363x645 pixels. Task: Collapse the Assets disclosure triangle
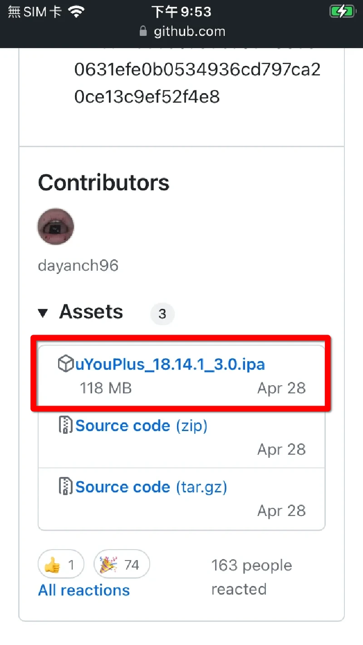pyautogui.click(x=43, y=313)
